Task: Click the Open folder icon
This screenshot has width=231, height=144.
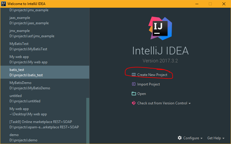Action: coord(134,94)
